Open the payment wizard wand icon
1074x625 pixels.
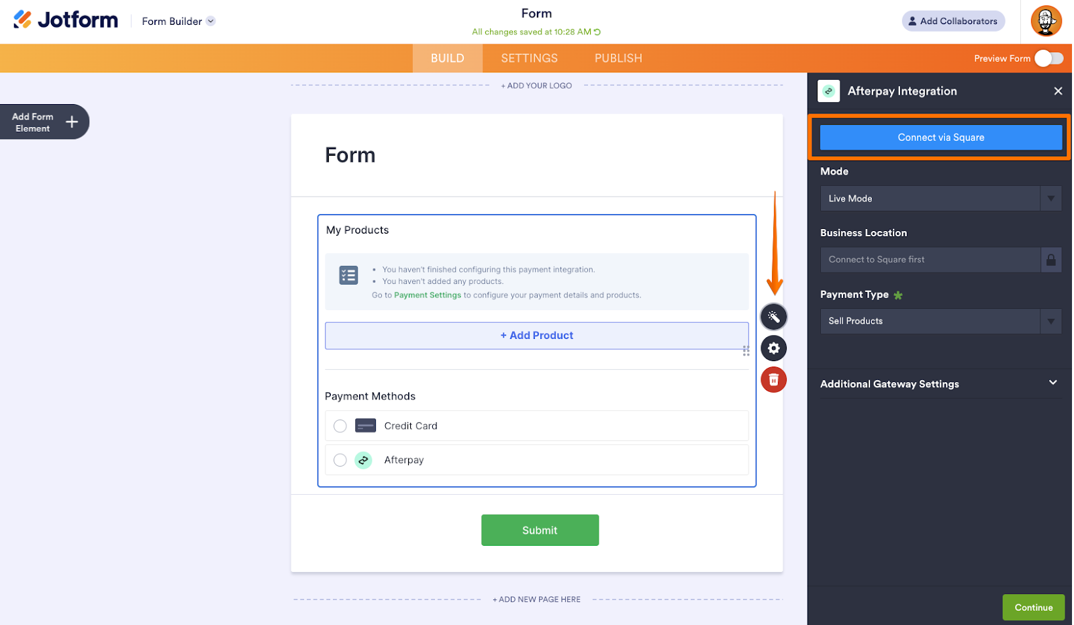coord(775,318)
